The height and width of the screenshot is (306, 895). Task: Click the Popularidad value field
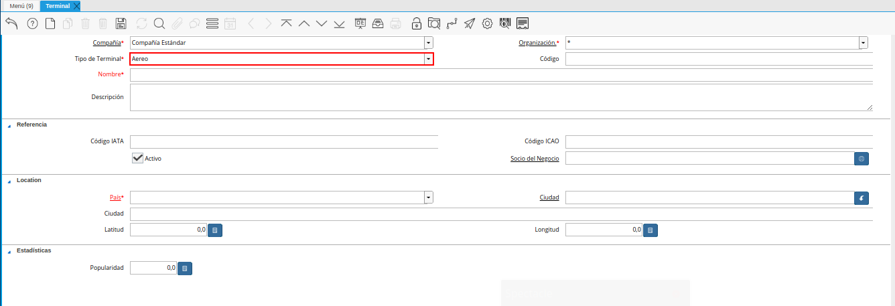(x=153, y=269)
